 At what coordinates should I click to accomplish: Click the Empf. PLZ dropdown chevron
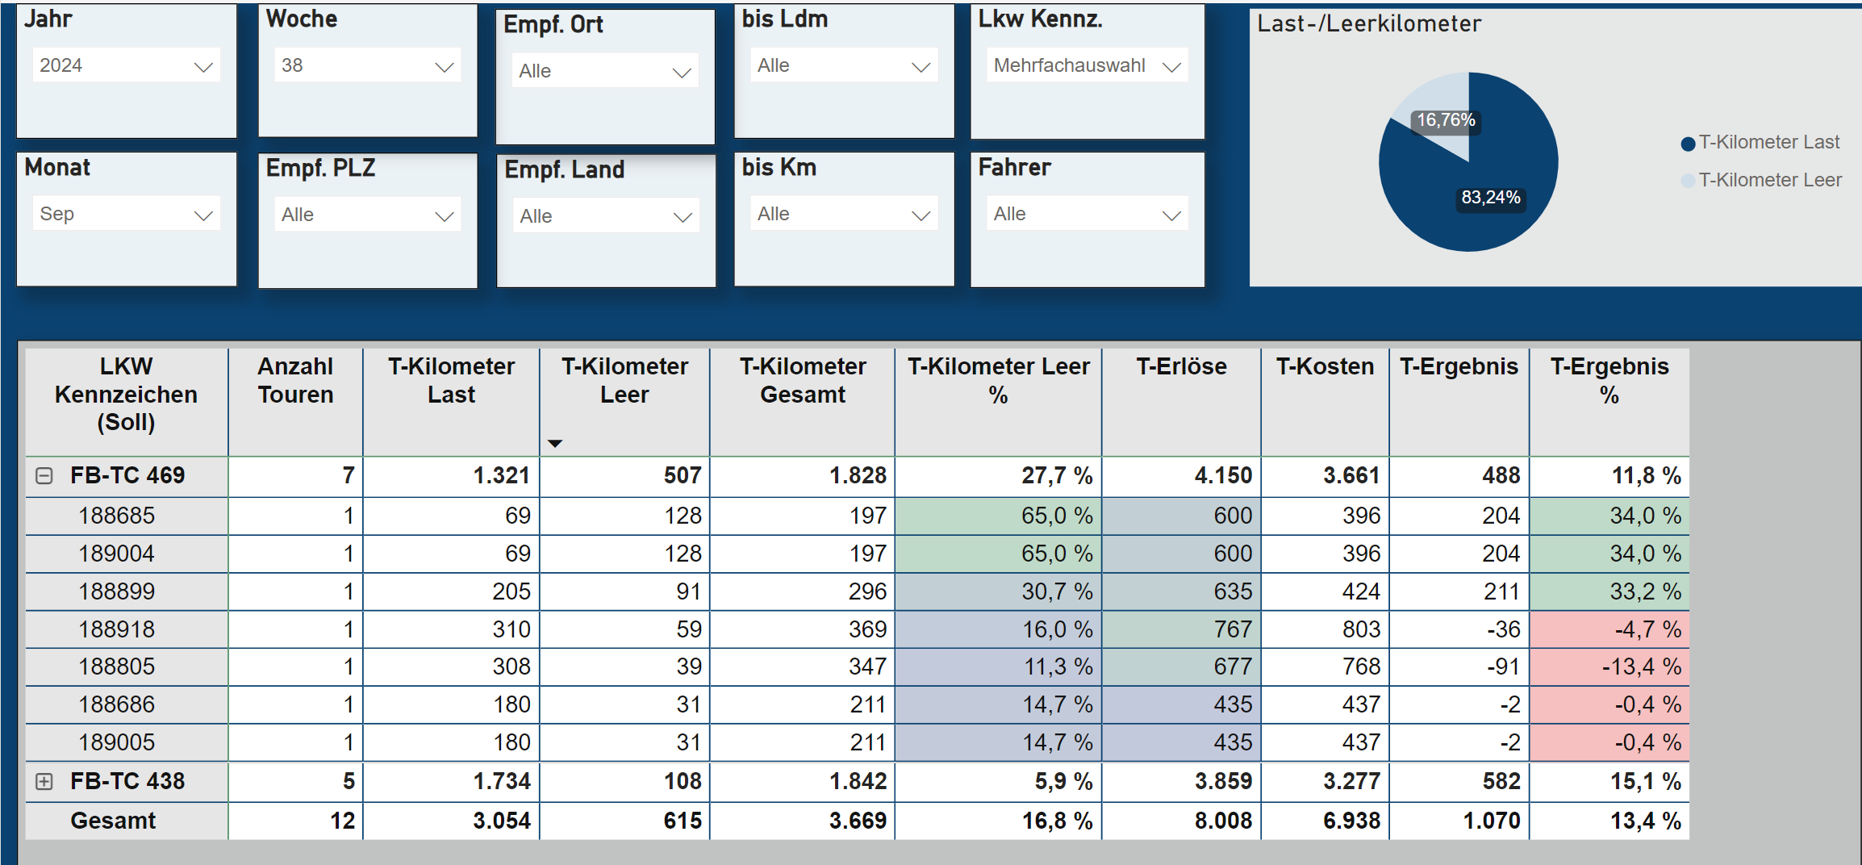coord(444,216)
